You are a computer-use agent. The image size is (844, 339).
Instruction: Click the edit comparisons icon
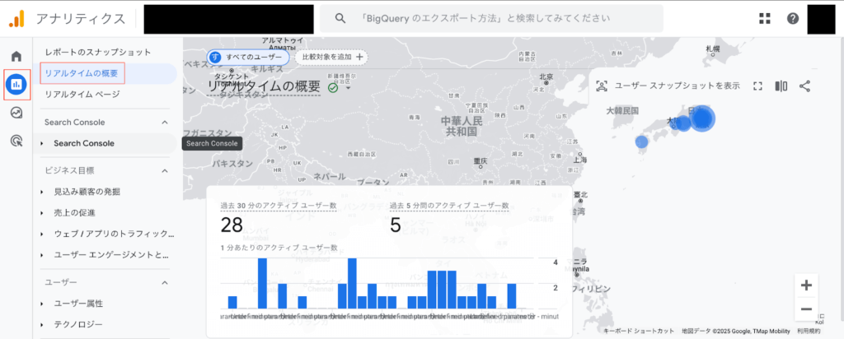[x=781, y=86]
